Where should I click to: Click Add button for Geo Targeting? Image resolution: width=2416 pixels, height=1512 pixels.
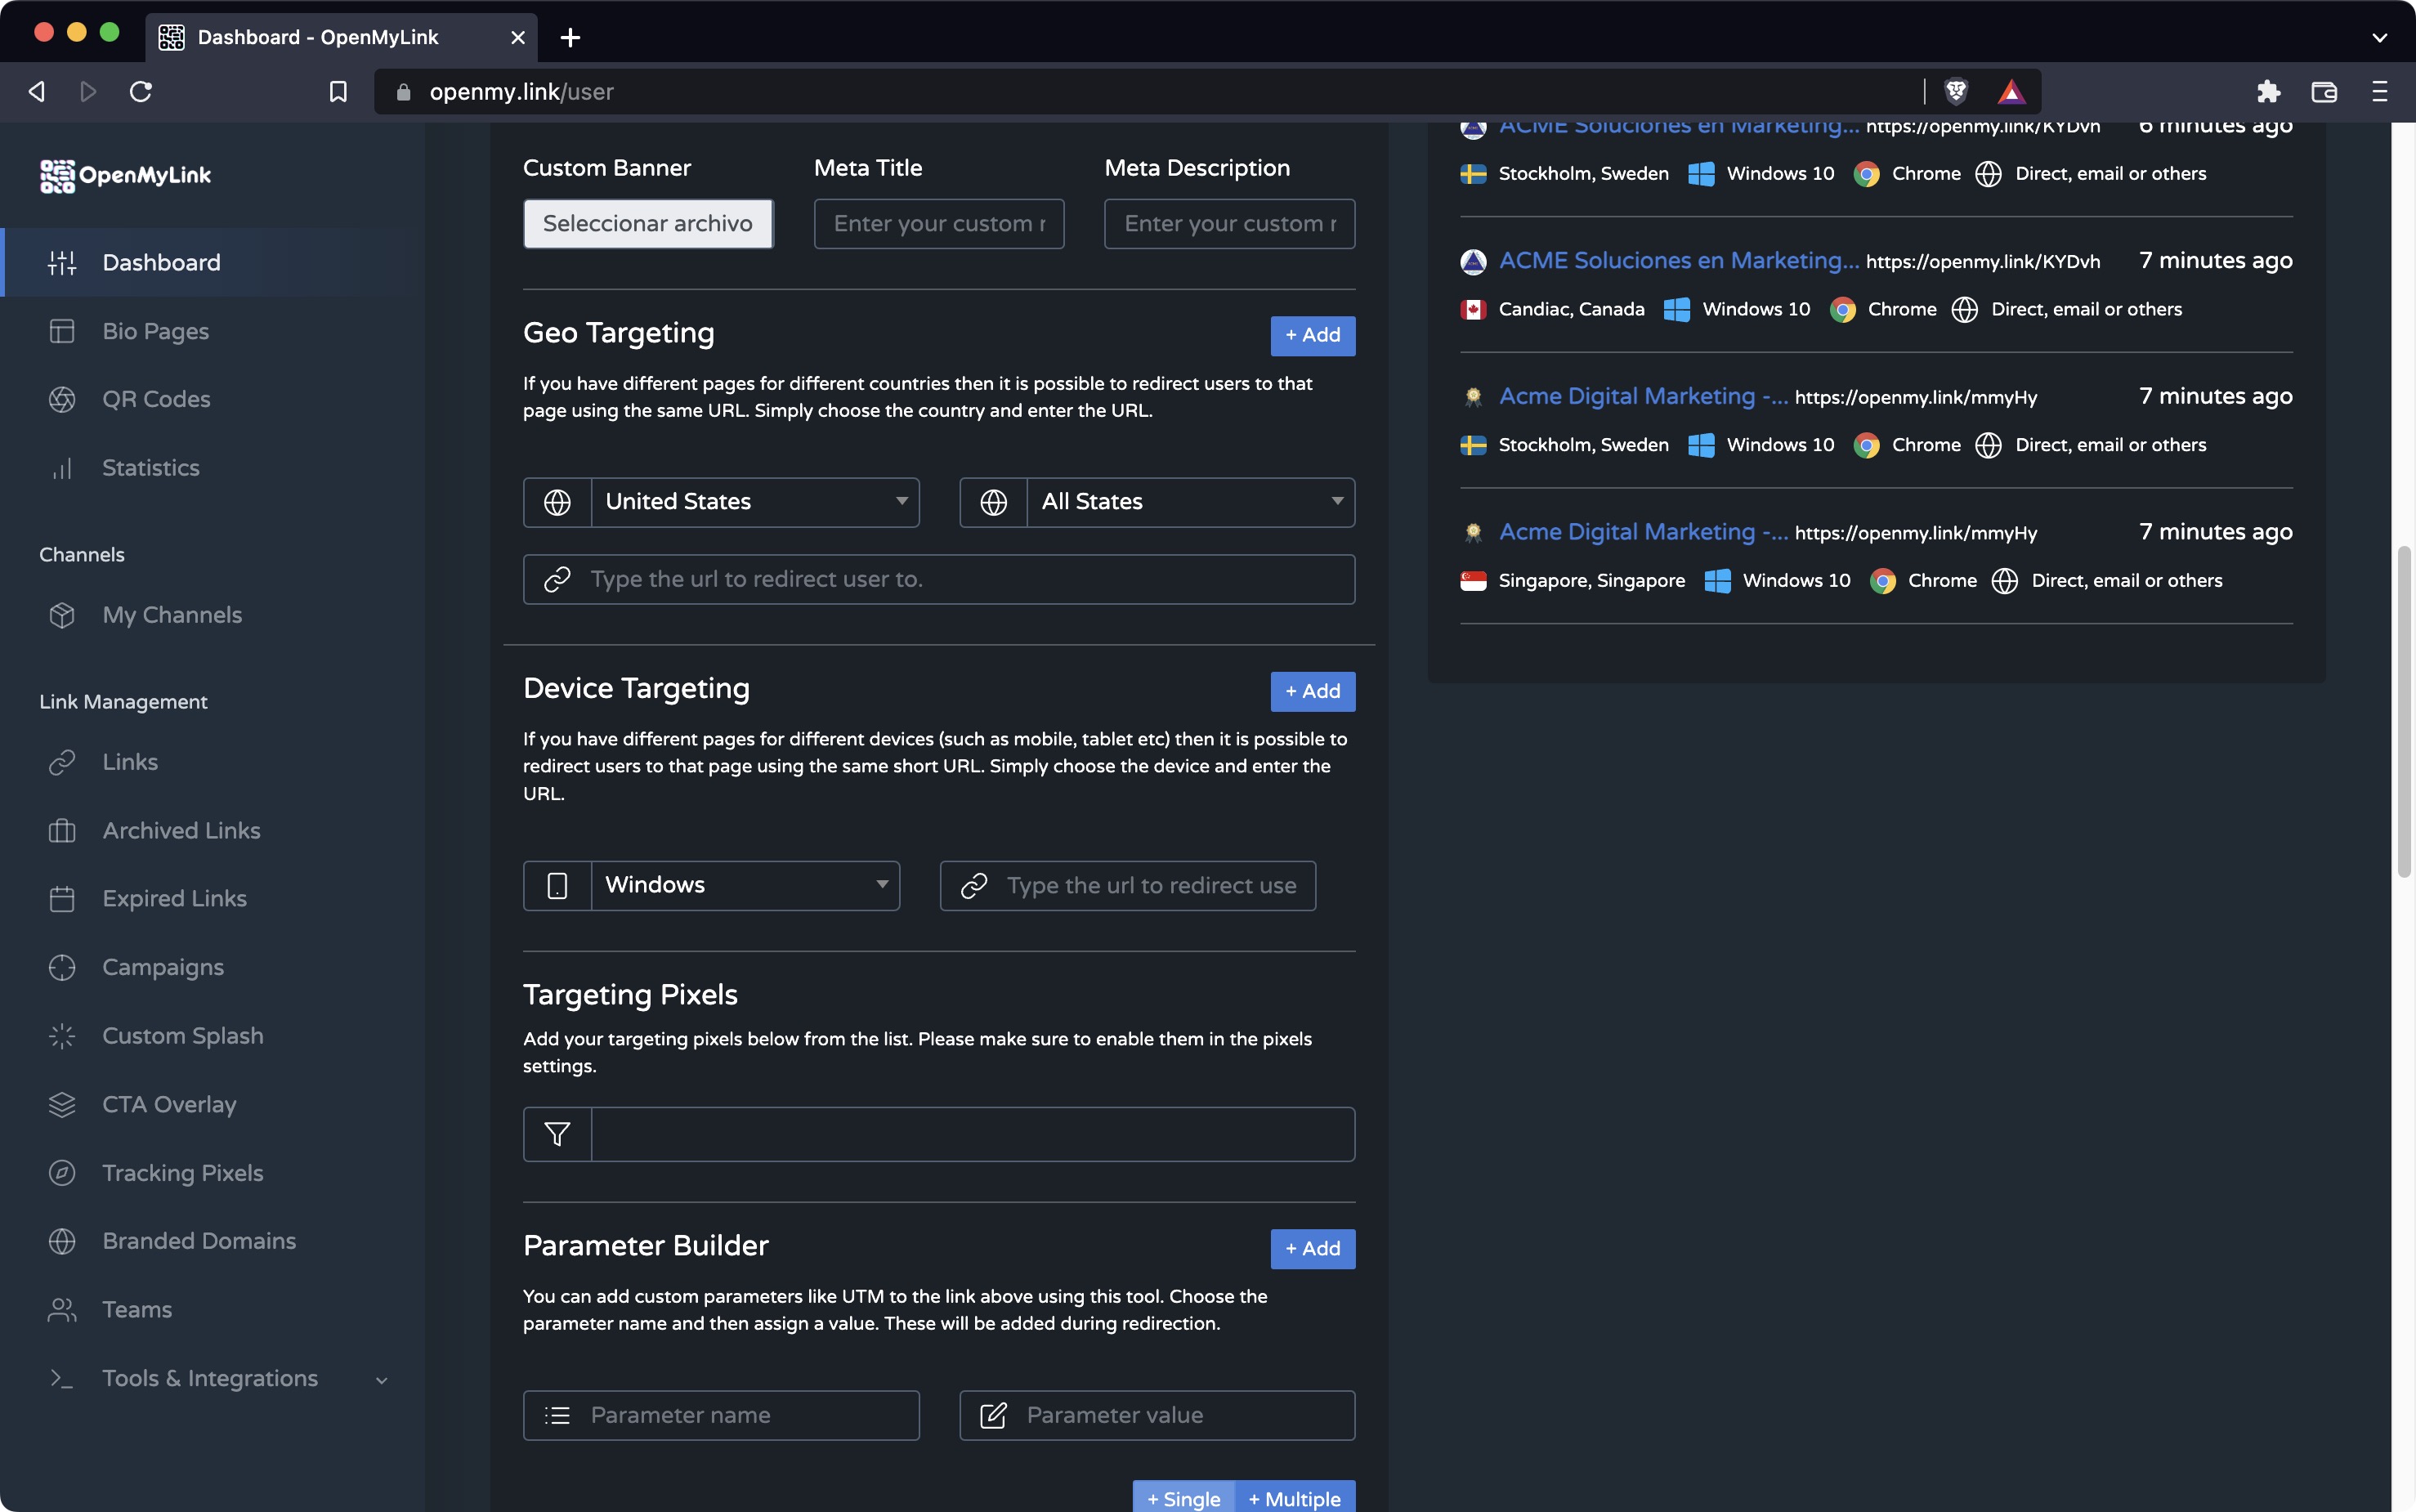coord(1312,336)
